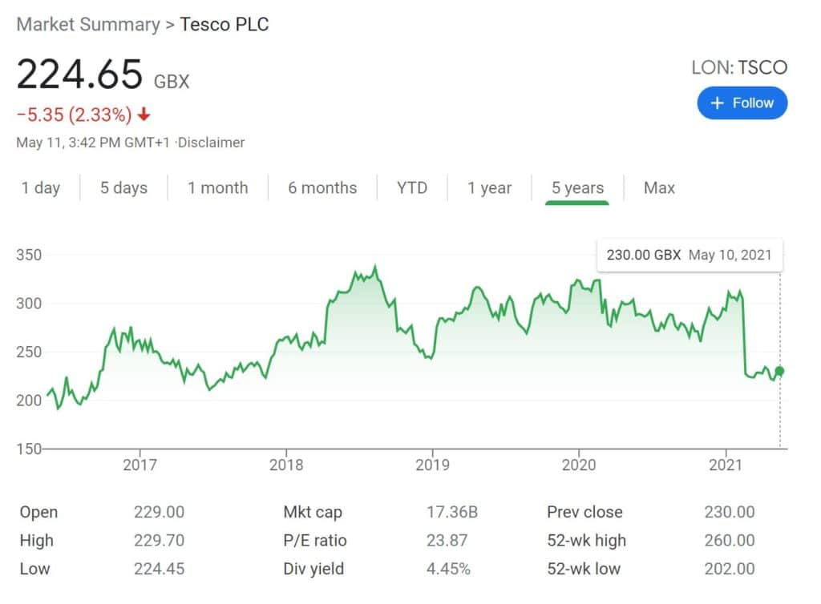Select the currently active 5 years range
The height and width of the screenshot is (604, 821).
(x=576, y=188)
